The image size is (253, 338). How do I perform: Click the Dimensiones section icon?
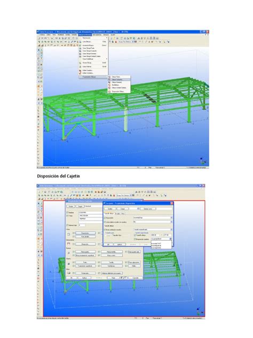69,244
